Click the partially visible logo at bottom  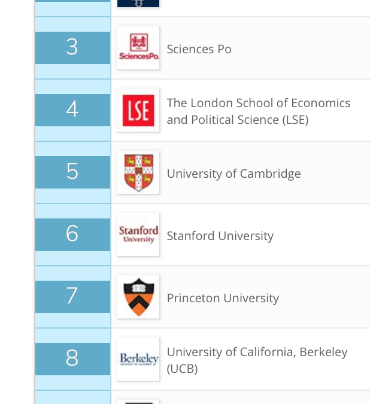click(x=138, y=401)
